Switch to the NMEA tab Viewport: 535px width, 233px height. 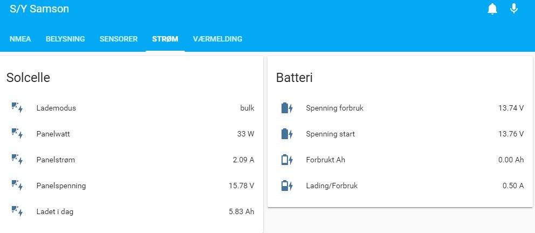pos(20,39)
